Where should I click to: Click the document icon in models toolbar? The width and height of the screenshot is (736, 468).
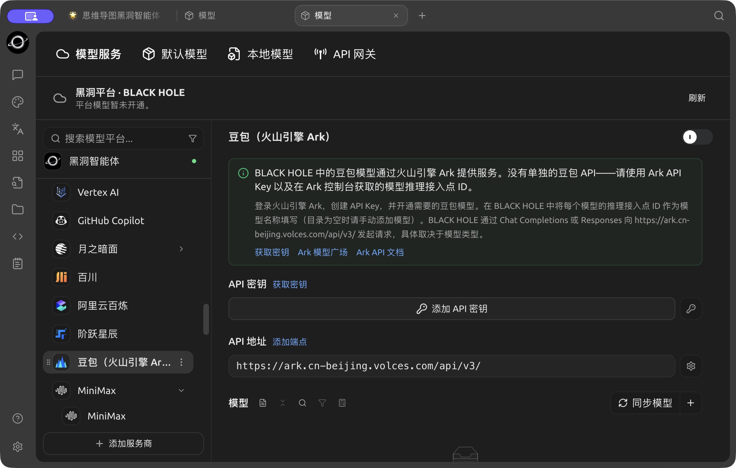[263, 403]
